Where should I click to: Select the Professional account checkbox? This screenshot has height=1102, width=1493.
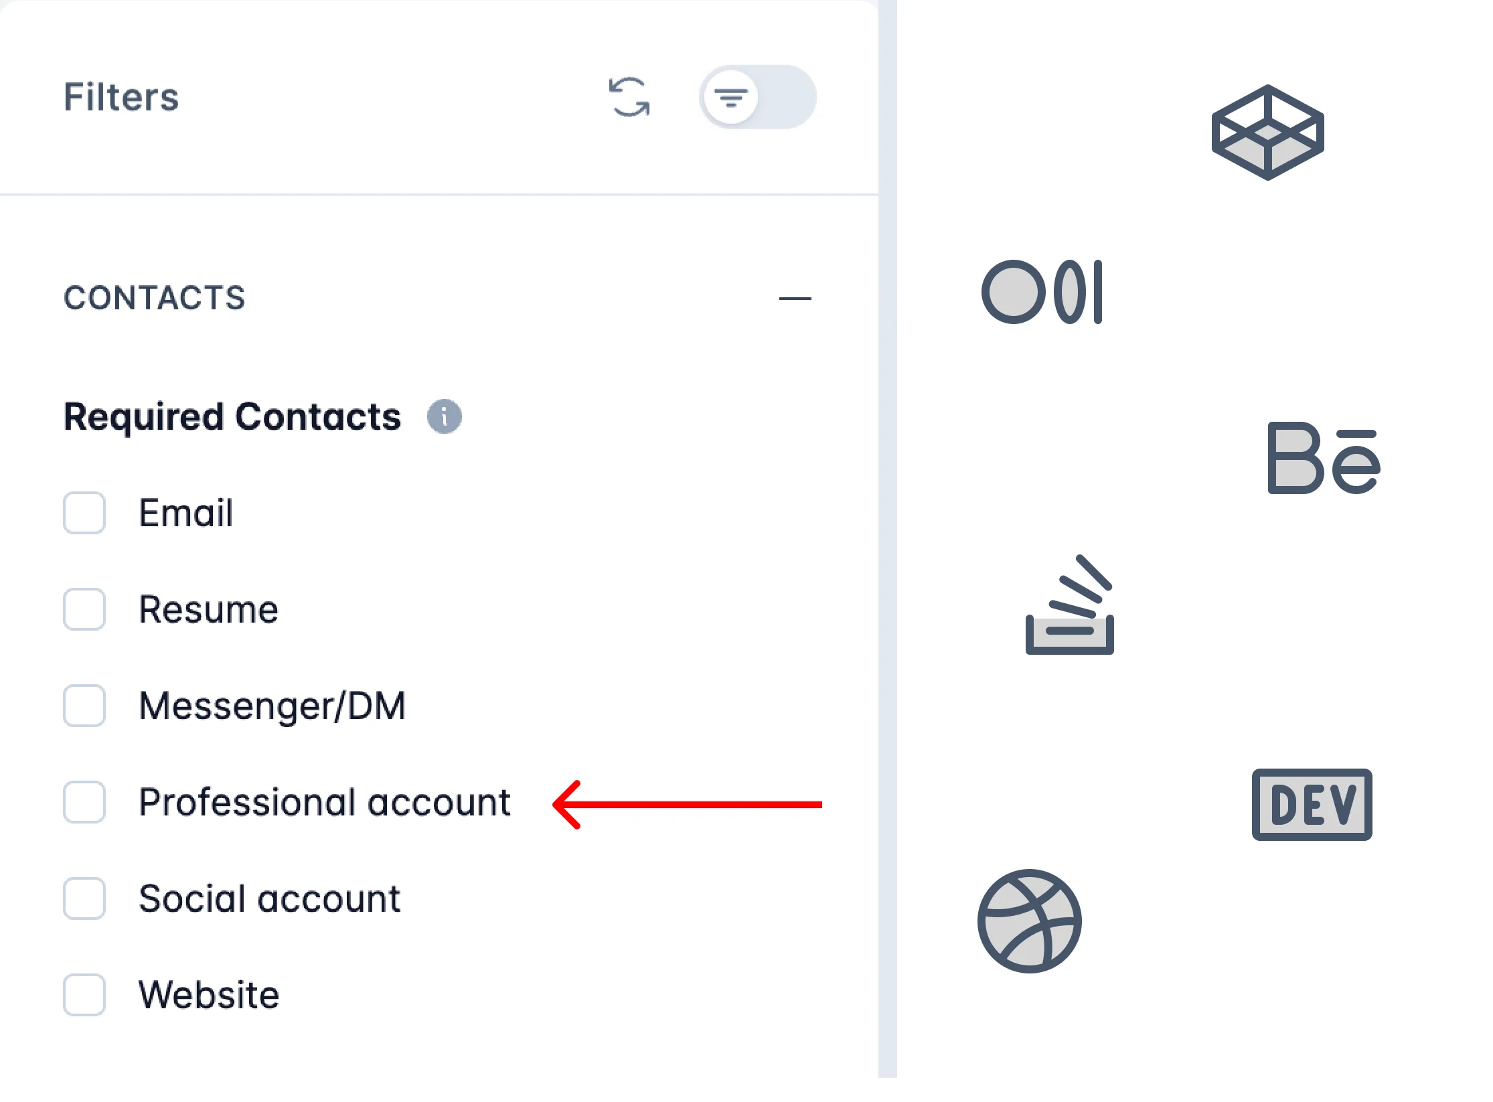84,802
